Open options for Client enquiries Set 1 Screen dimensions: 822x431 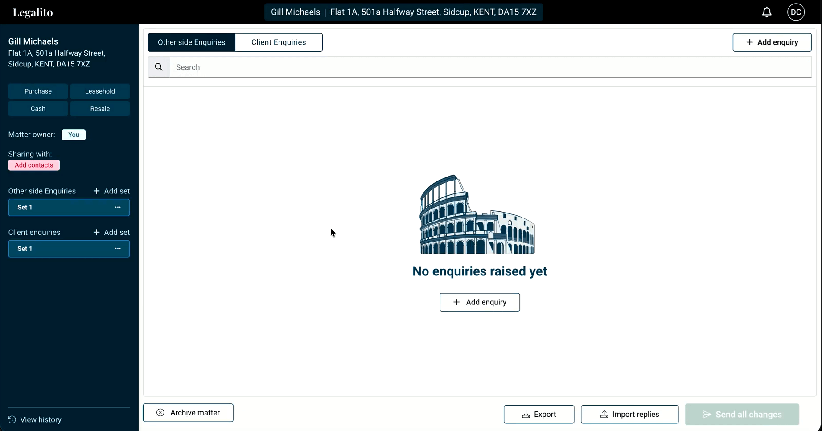118,249
